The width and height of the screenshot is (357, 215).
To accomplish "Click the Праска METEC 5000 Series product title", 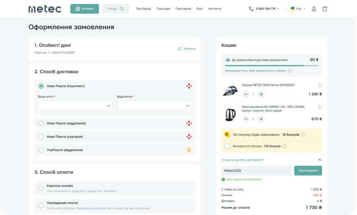I will (x=268, y=85).
